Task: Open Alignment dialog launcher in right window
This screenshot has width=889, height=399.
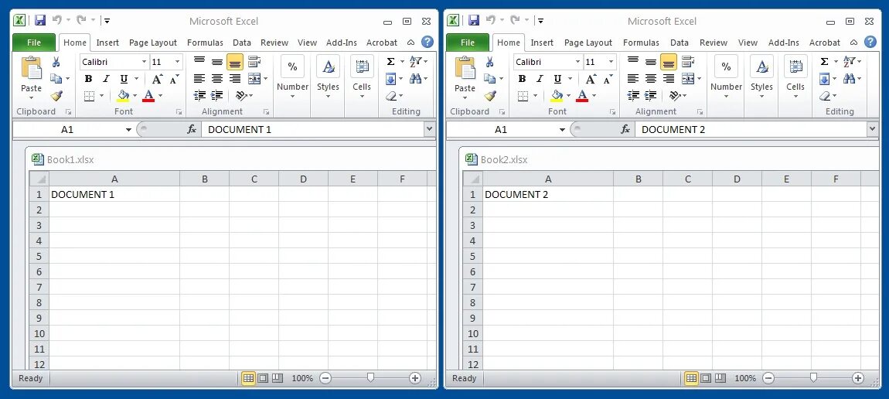Action: pos(700,111)
